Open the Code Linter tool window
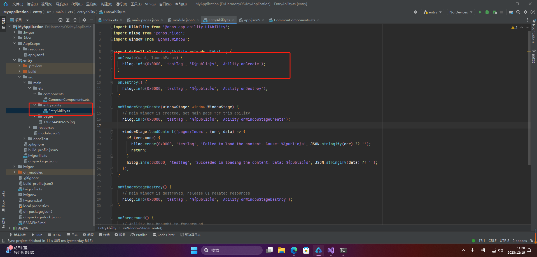Image resolution: width=537 pixels, height=257 pixels. point(164,235)
